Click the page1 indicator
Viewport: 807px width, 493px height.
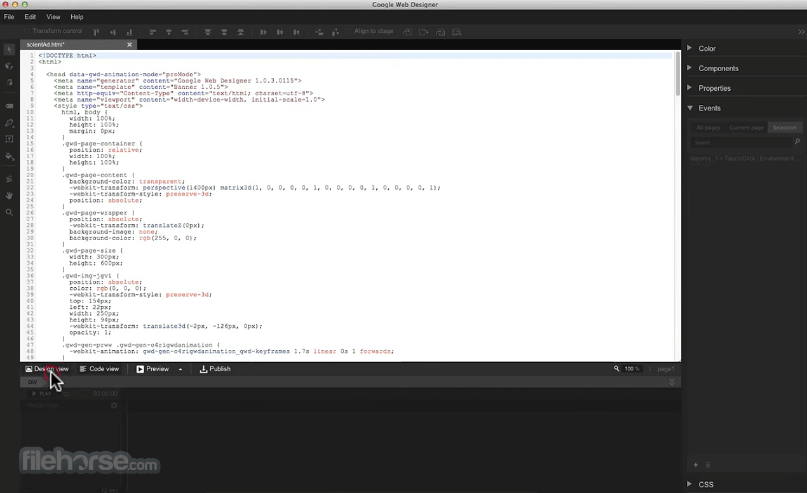click(665, 369)
